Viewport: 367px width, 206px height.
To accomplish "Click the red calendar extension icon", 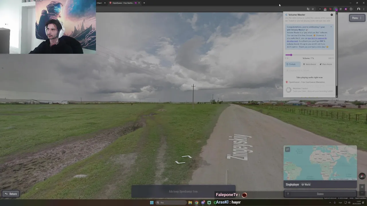I will (325, 9).
